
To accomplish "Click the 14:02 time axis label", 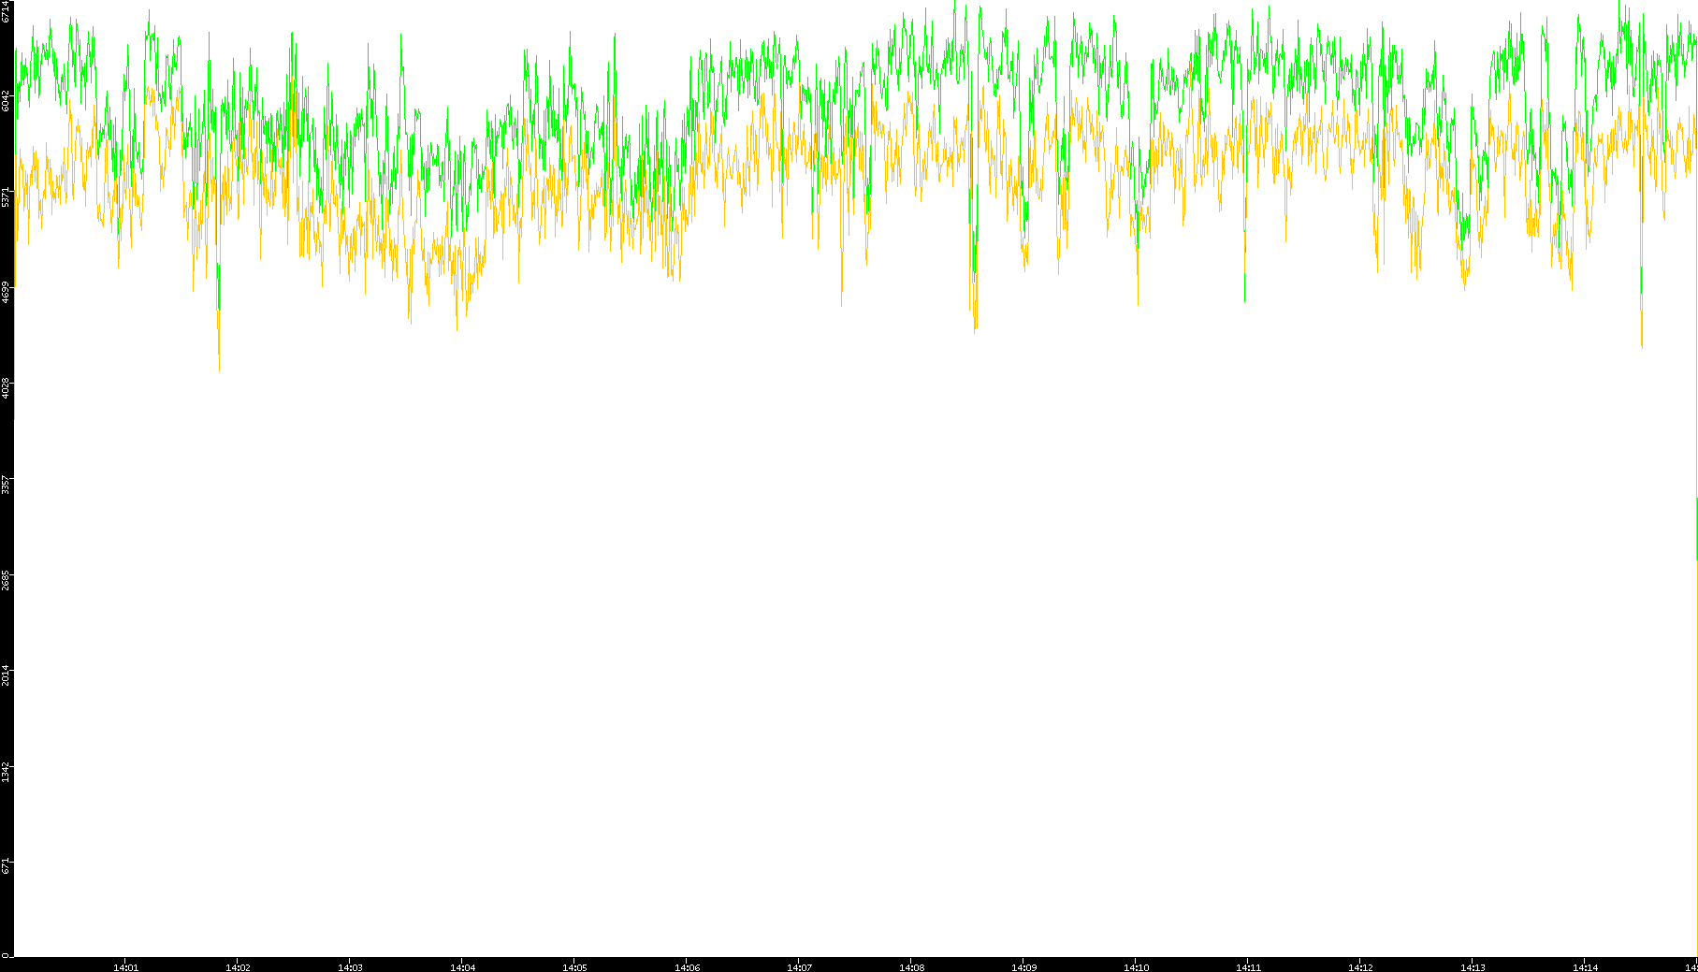I will pos(238,967).
